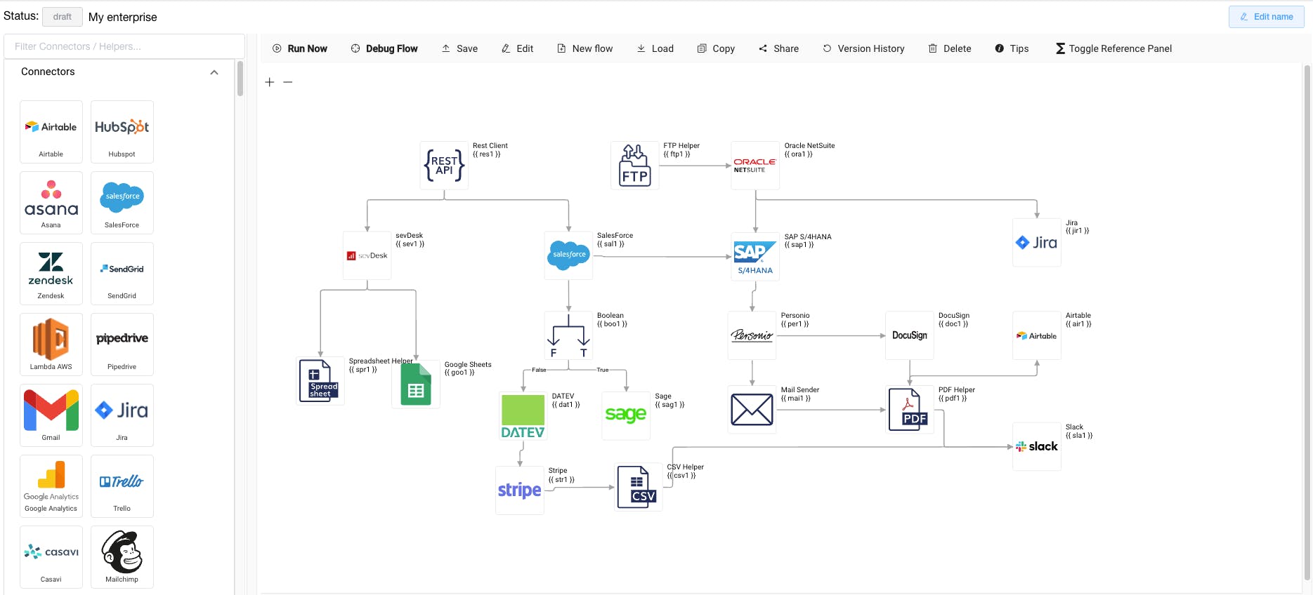
Task: Share the flow
Action: point(778,48)
